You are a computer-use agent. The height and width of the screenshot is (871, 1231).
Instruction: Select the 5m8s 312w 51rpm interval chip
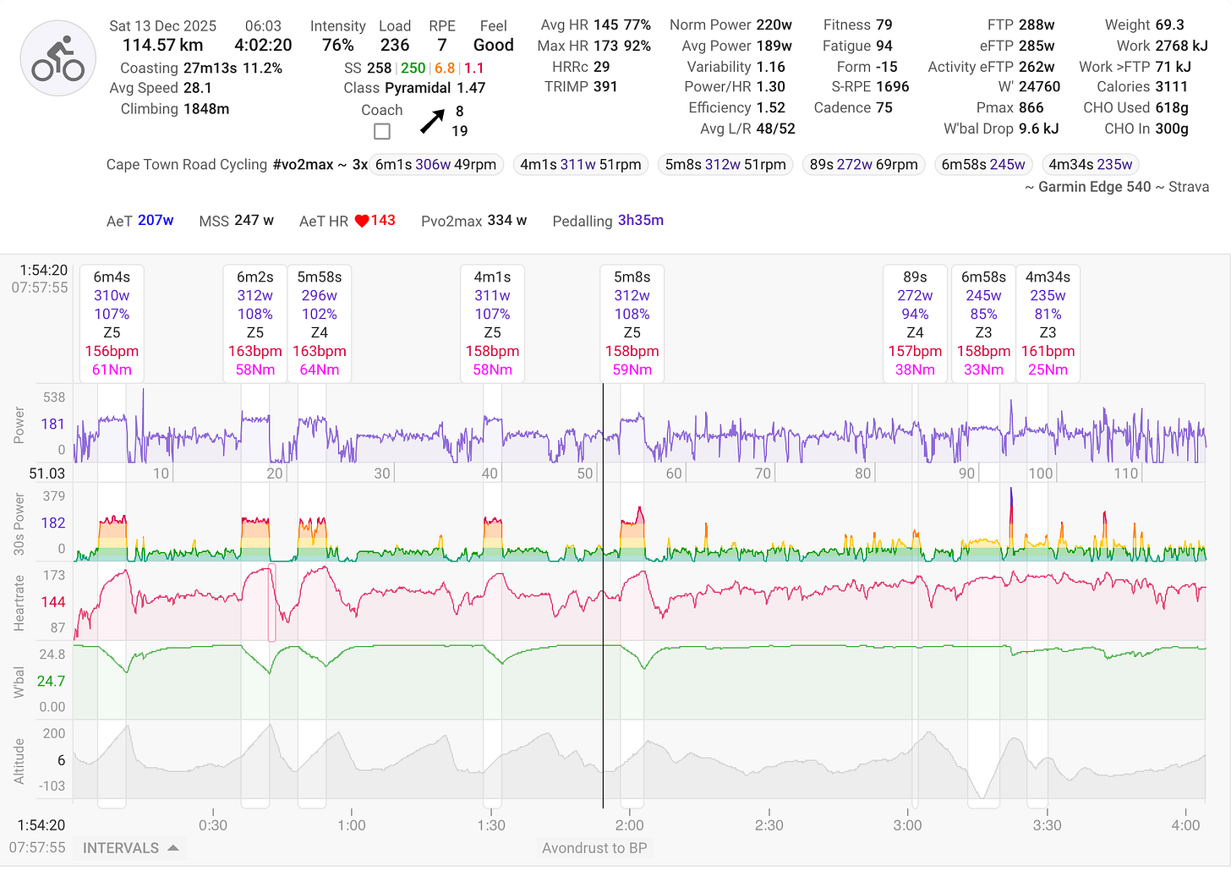(725, 164)
